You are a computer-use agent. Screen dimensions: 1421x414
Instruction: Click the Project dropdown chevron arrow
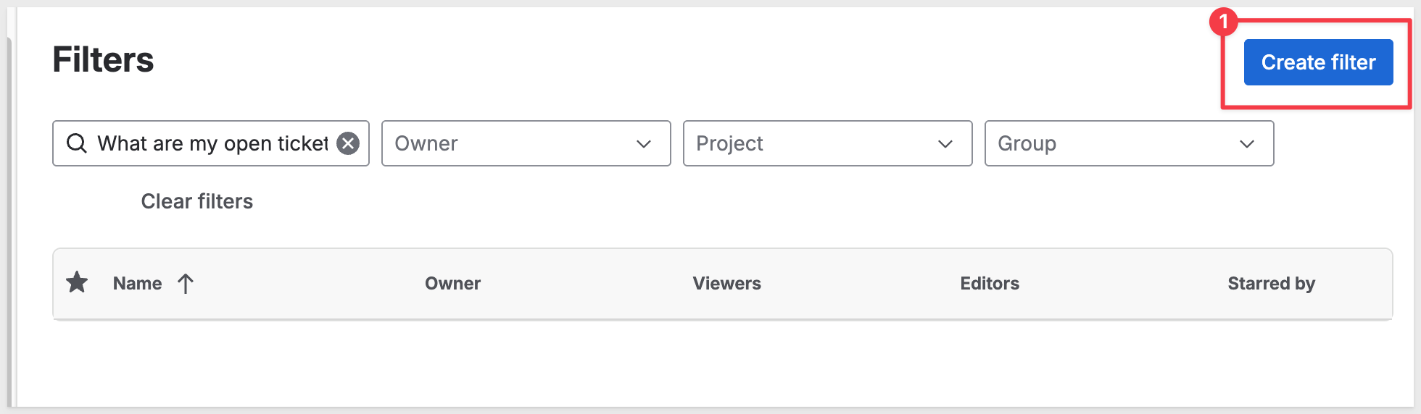click(945, 144)
